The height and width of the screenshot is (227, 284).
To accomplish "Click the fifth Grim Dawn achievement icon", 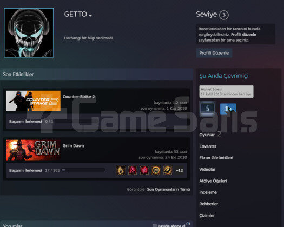I will coord(168,170).
